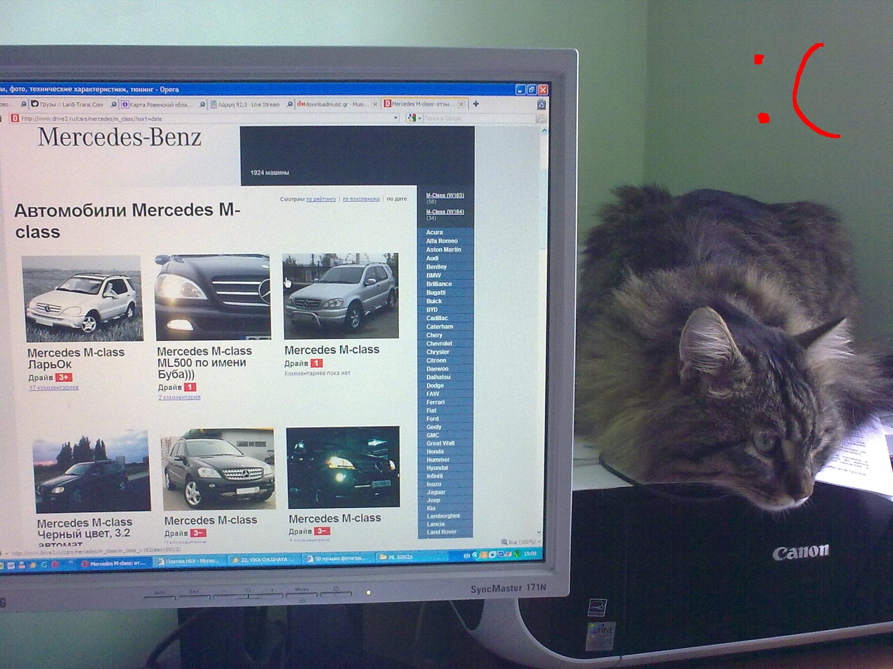Pick Land Rover from the brand list
This screenshot has width=893, height=669.
441,532
